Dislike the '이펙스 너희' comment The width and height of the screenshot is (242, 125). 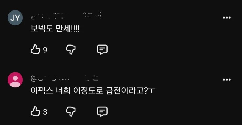(x=71, y=112)
